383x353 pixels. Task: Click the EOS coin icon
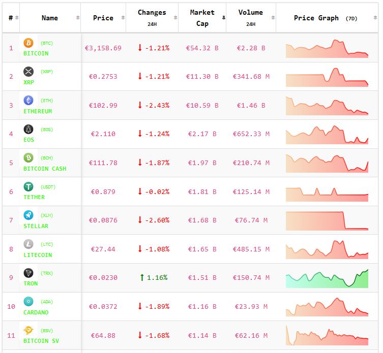[28, 130]
